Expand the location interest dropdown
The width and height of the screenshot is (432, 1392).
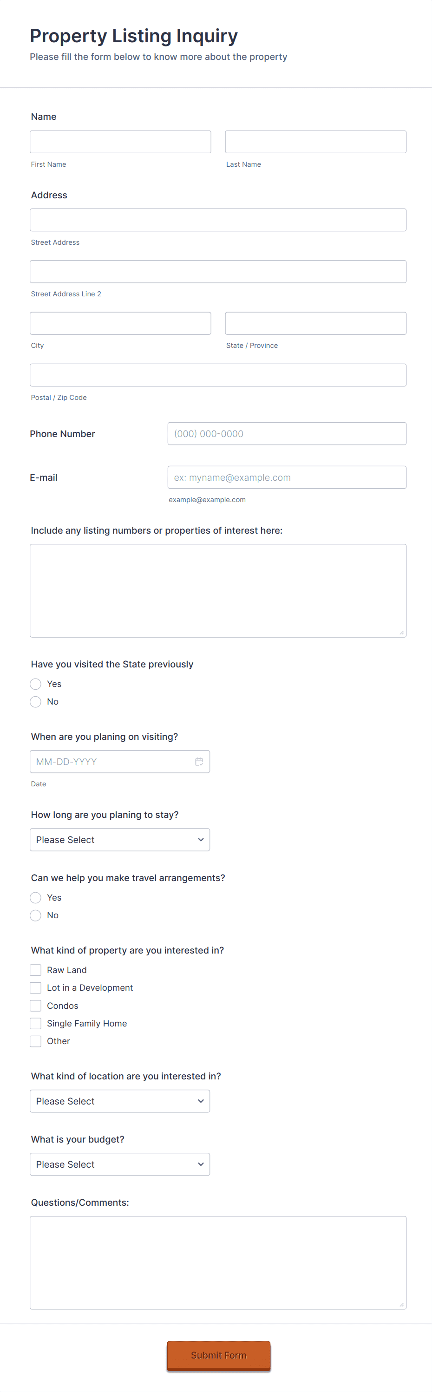click(119, 1101)
